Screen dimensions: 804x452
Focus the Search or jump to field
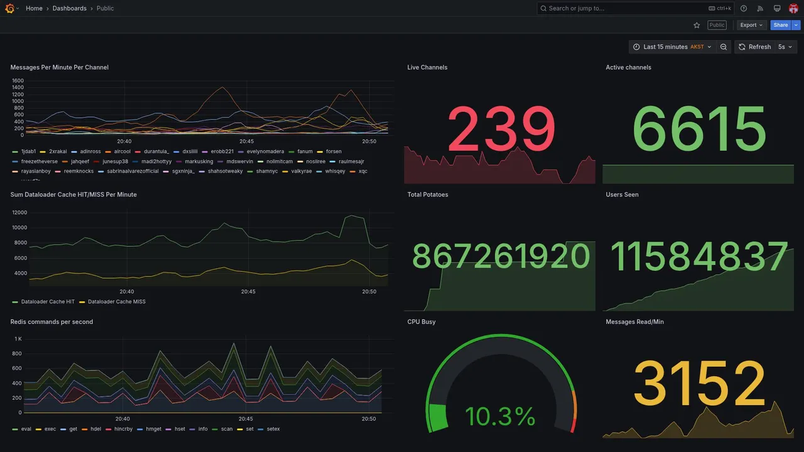click(636, 8)
